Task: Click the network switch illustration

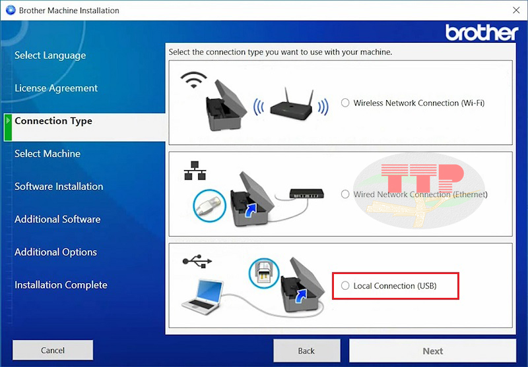Action: tap(307, 193)
